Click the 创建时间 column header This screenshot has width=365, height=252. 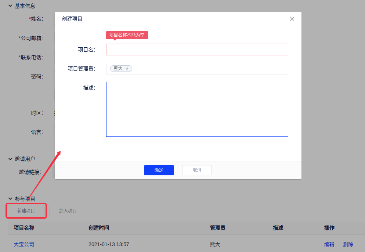[x=99, y=228]
